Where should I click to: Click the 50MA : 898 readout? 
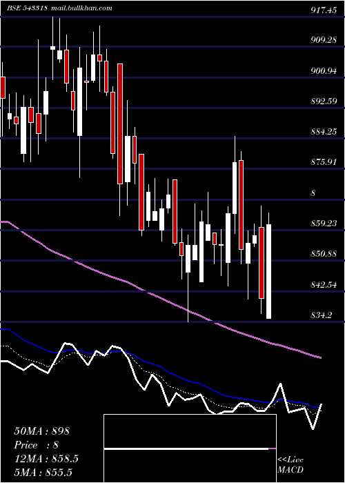point(42,431)
